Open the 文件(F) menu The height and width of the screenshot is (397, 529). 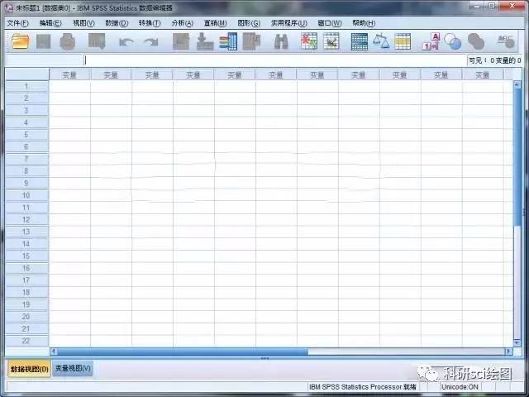pyautogui.click(x=18, y=23)
